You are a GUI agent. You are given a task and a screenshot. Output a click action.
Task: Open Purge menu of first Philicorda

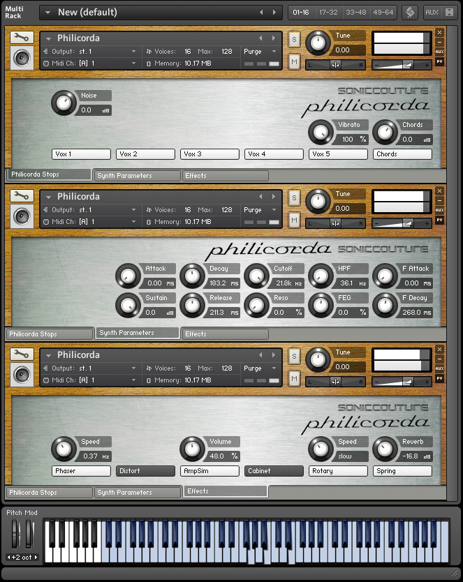click(260, 52)
